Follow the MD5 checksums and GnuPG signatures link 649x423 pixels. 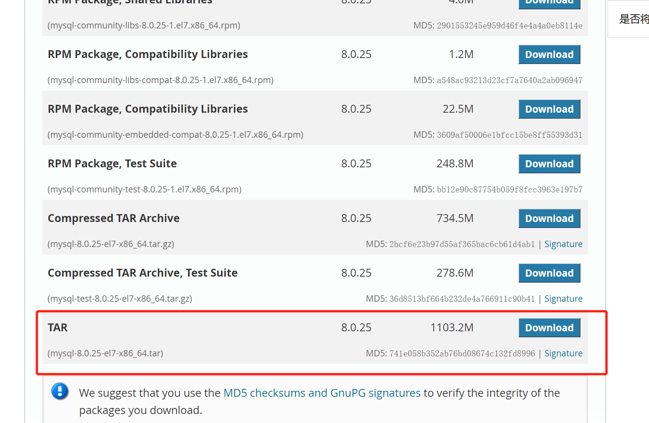pyautogui.click(x=322, y=393)
